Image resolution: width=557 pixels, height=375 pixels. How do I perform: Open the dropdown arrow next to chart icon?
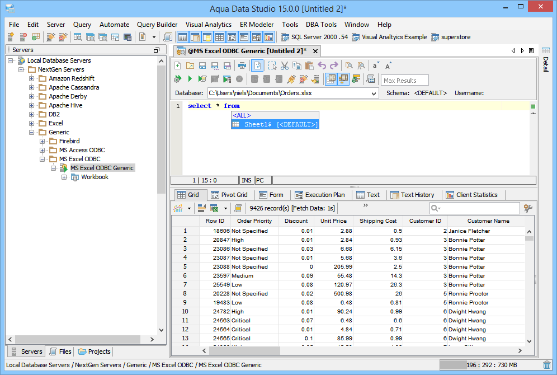coord(189,208)
